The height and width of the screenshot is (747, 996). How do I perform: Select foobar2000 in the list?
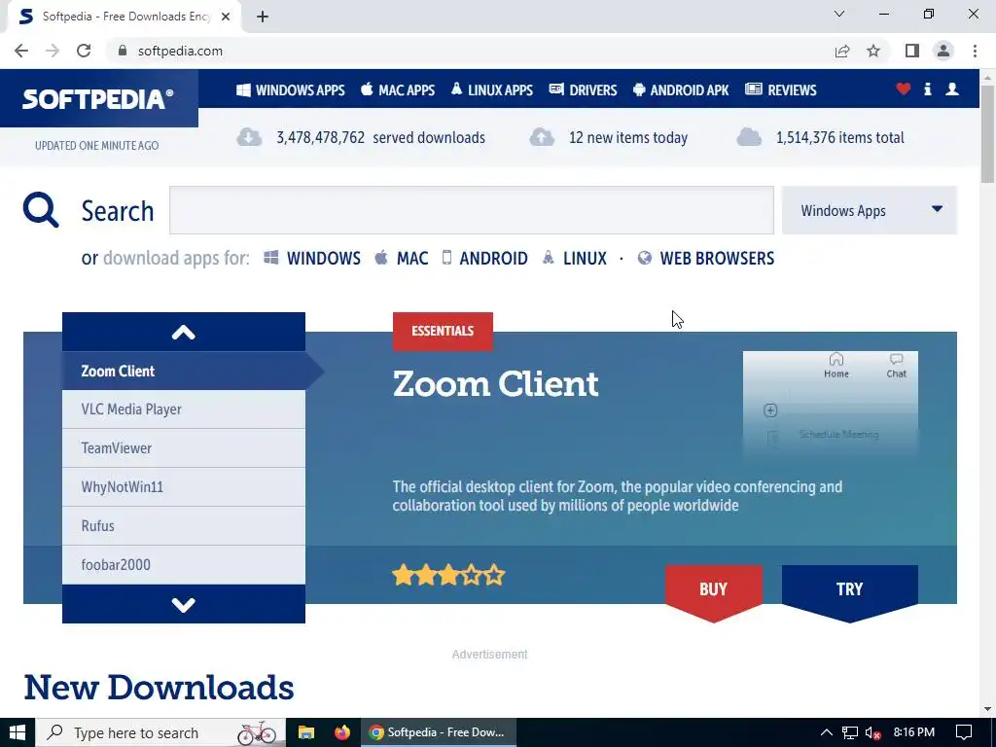click(x=184, y=565)
